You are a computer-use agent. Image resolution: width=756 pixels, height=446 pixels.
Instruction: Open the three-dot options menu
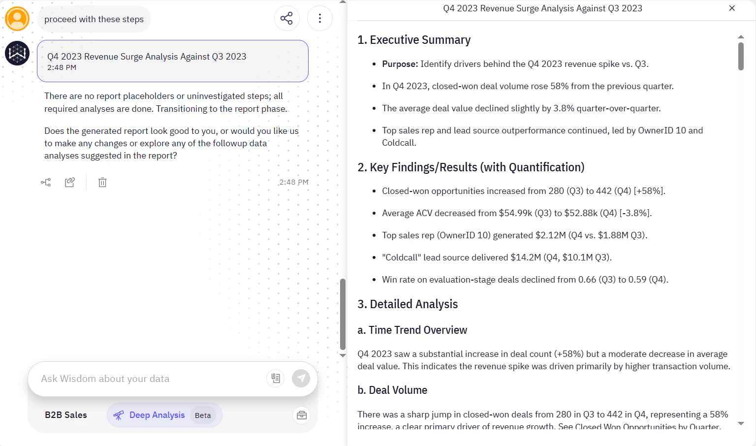pos(320,18)
